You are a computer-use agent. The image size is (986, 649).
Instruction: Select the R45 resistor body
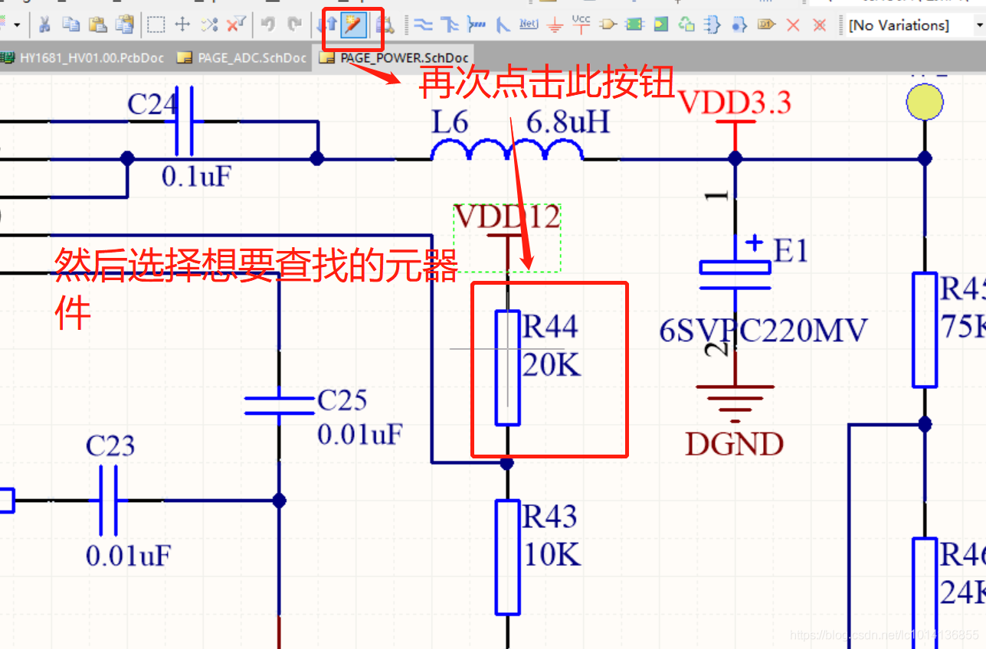(925, 329)
